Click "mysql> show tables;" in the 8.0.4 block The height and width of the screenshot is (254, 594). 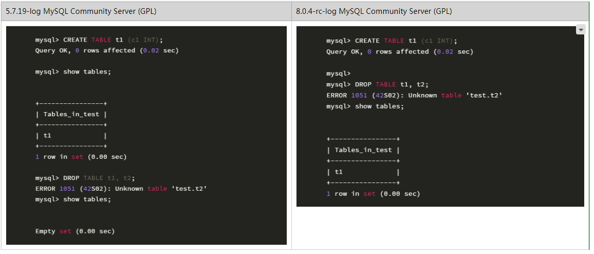365,106
